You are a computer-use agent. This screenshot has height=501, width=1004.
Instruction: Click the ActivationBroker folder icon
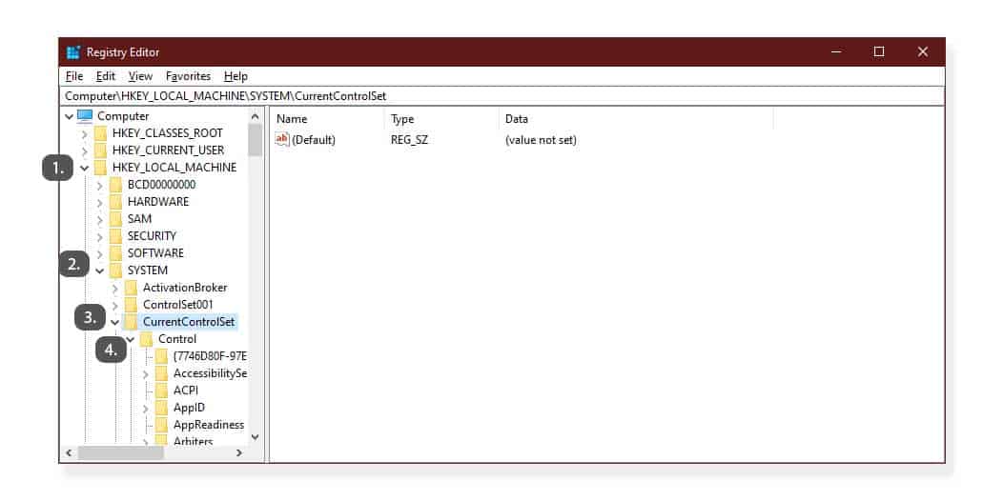coord(132,288)
